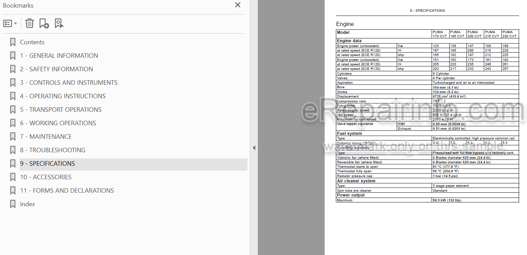Click bookmark icon beside 10 - ACCESSORIES
The image size is (527, 255).
tap(13, 177)
